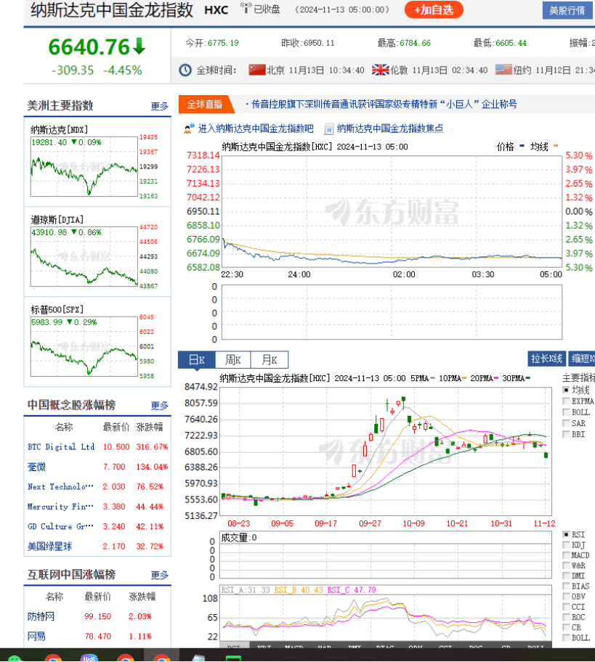The image size is (595, 662).
Task: Enable the MACD sub-indicator
Action: (566, 555)
